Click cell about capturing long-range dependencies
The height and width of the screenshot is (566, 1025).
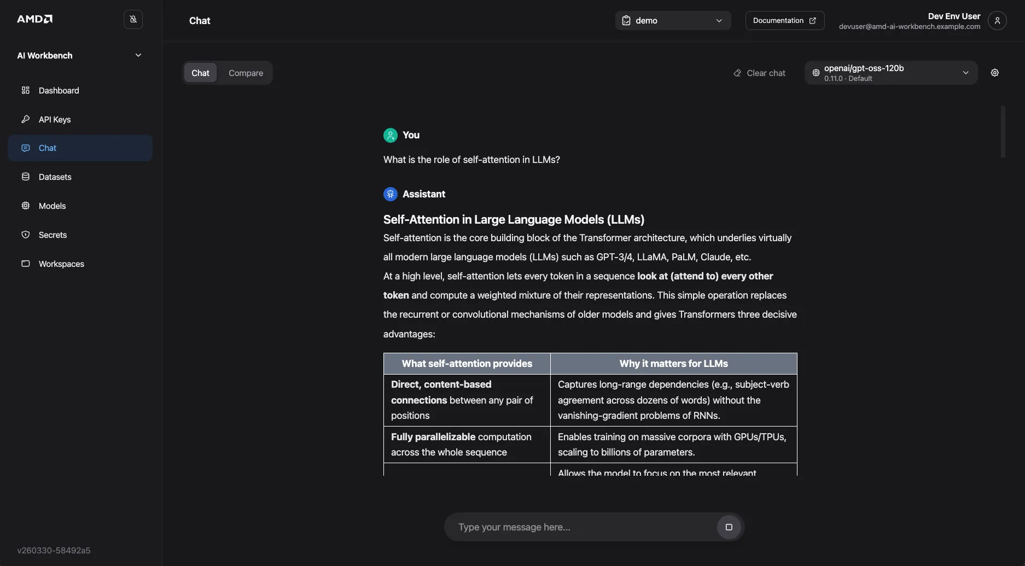point(673,400)
